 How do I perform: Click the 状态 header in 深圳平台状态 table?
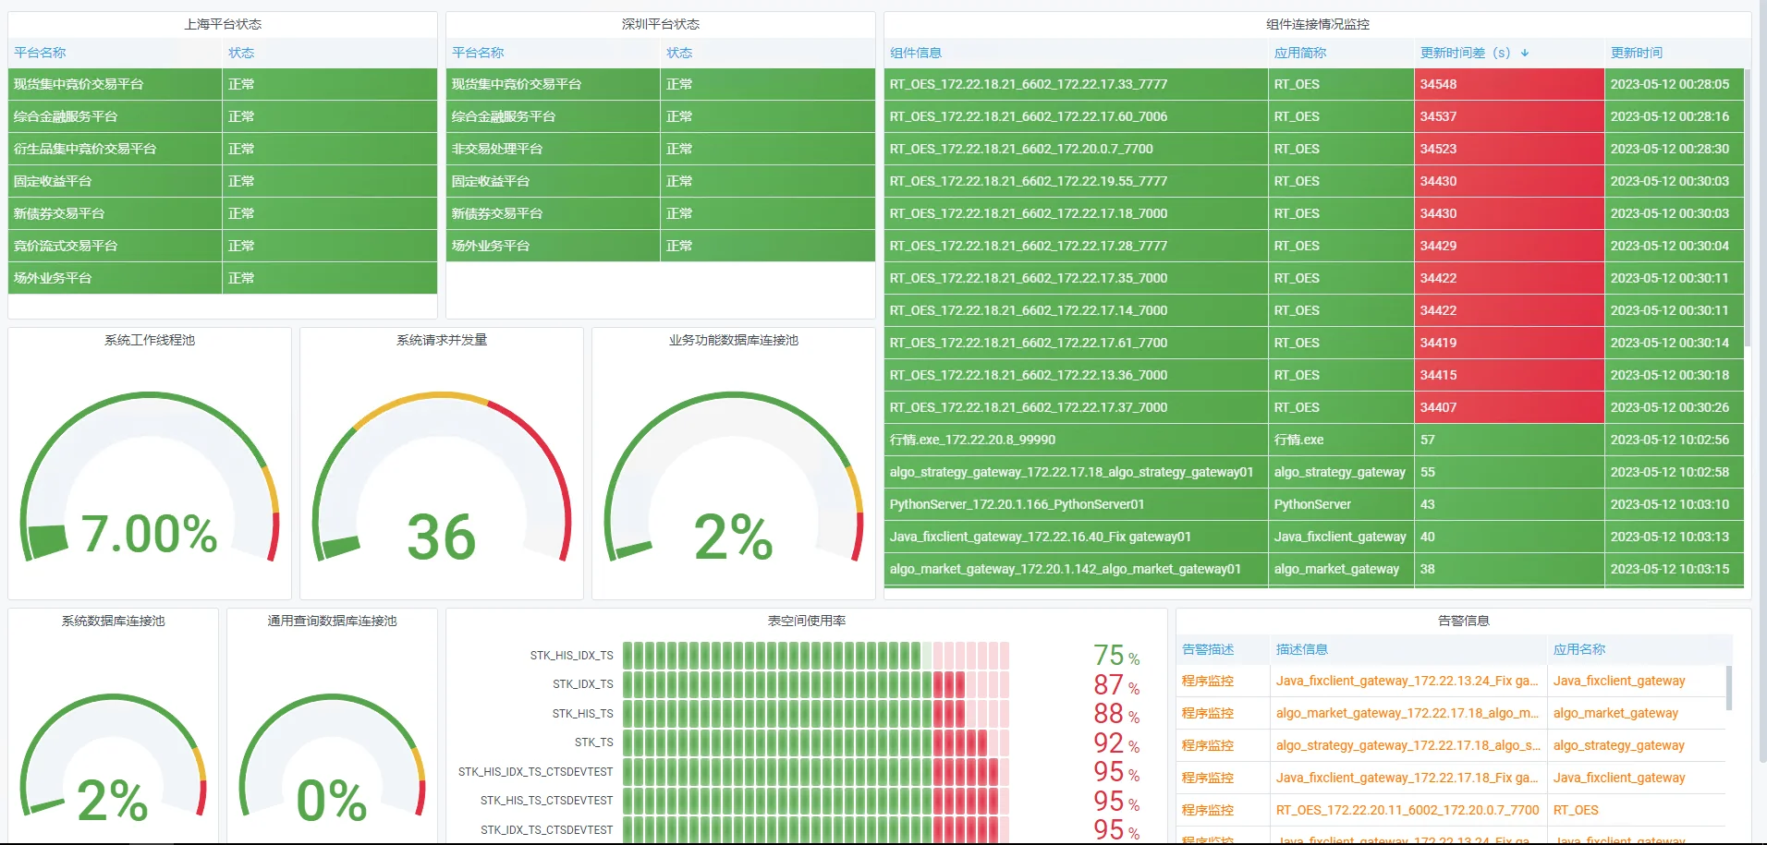678,53
